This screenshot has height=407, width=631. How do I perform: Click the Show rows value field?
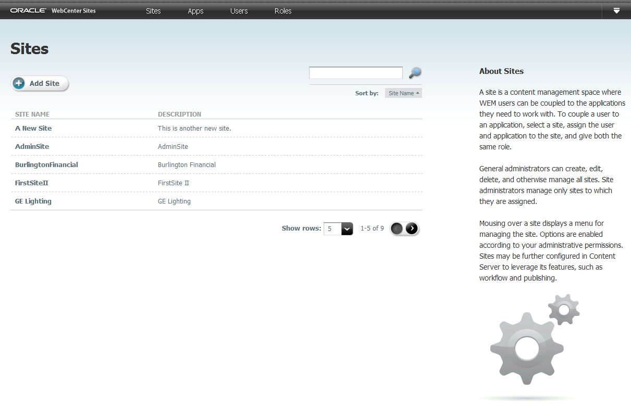[x=332, y=228]
